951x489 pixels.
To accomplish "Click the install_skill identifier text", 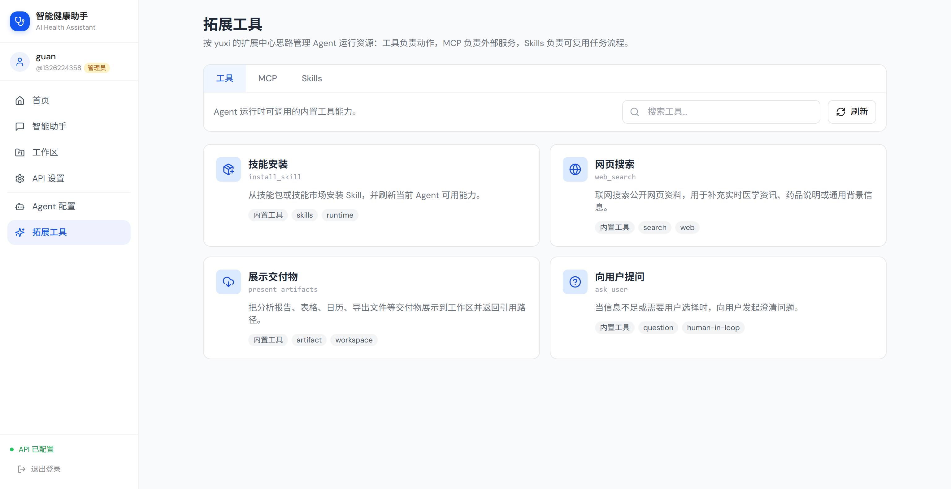I will (275, 177).
